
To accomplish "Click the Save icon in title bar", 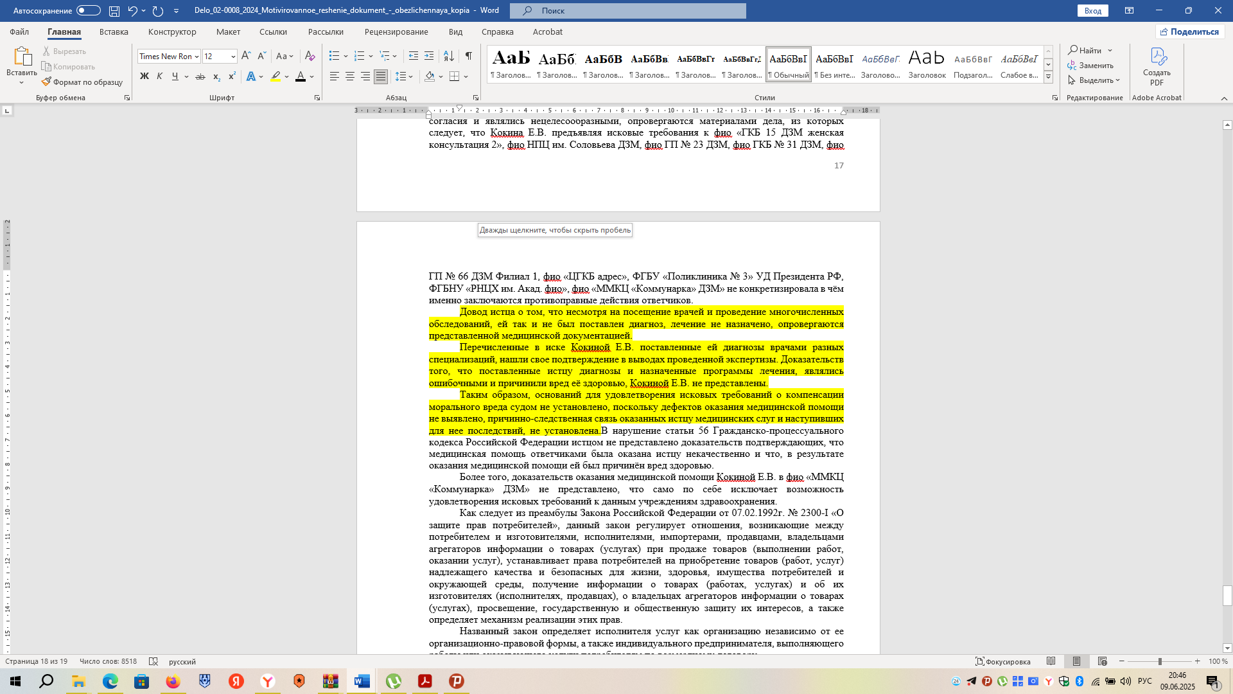I will 114,11.
